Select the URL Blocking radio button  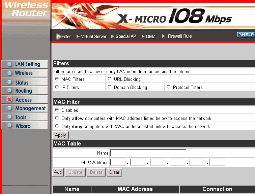(109, 79)
